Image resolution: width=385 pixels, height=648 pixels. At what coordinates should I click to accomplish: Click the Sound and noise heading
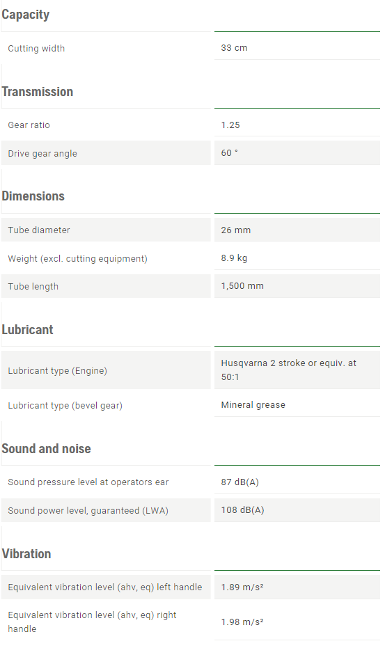point(47,449)
